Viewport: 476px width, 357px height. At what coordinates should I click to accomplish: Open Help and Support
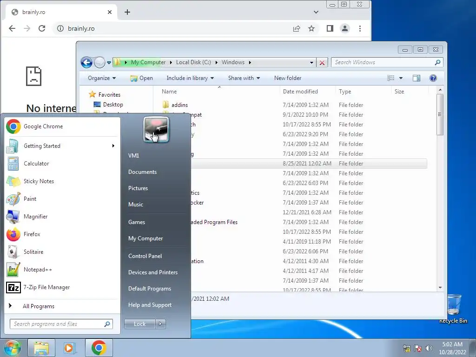150,305
